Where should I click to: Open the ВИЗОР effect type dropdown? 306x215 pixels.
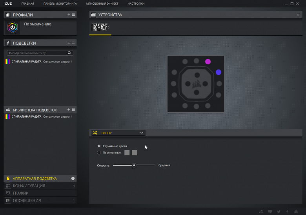click(x=118, y=133)
